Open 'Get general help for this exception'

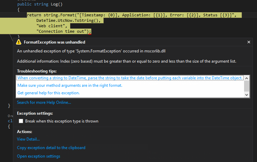coord(49,93)
